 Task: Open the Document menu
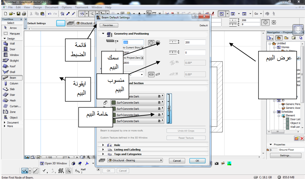tap(52, 7)
